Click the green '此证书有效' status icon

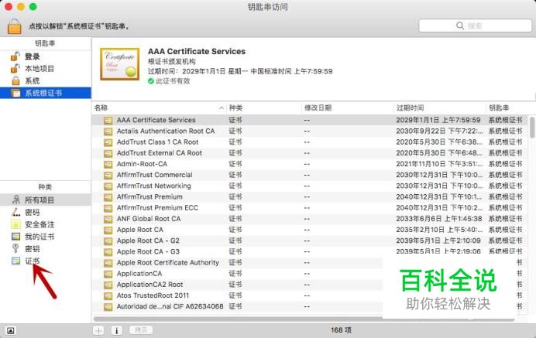tap(151, 81)
